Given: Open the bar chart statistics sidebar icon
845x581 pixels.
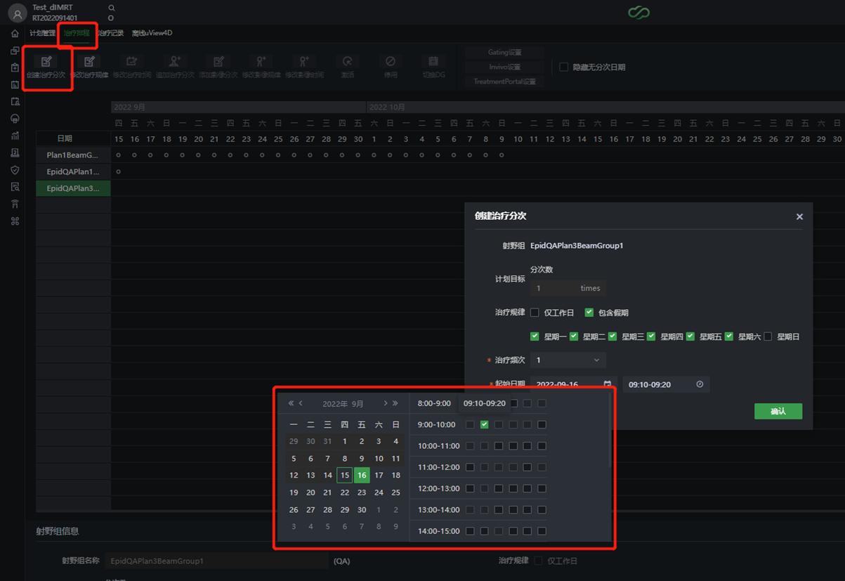Looking at the screenshot, I should pyautogui.click(x=15, y=136).
